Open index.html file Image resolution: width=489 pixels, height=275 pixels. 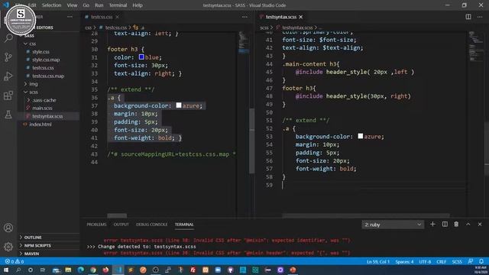(40, 125)
